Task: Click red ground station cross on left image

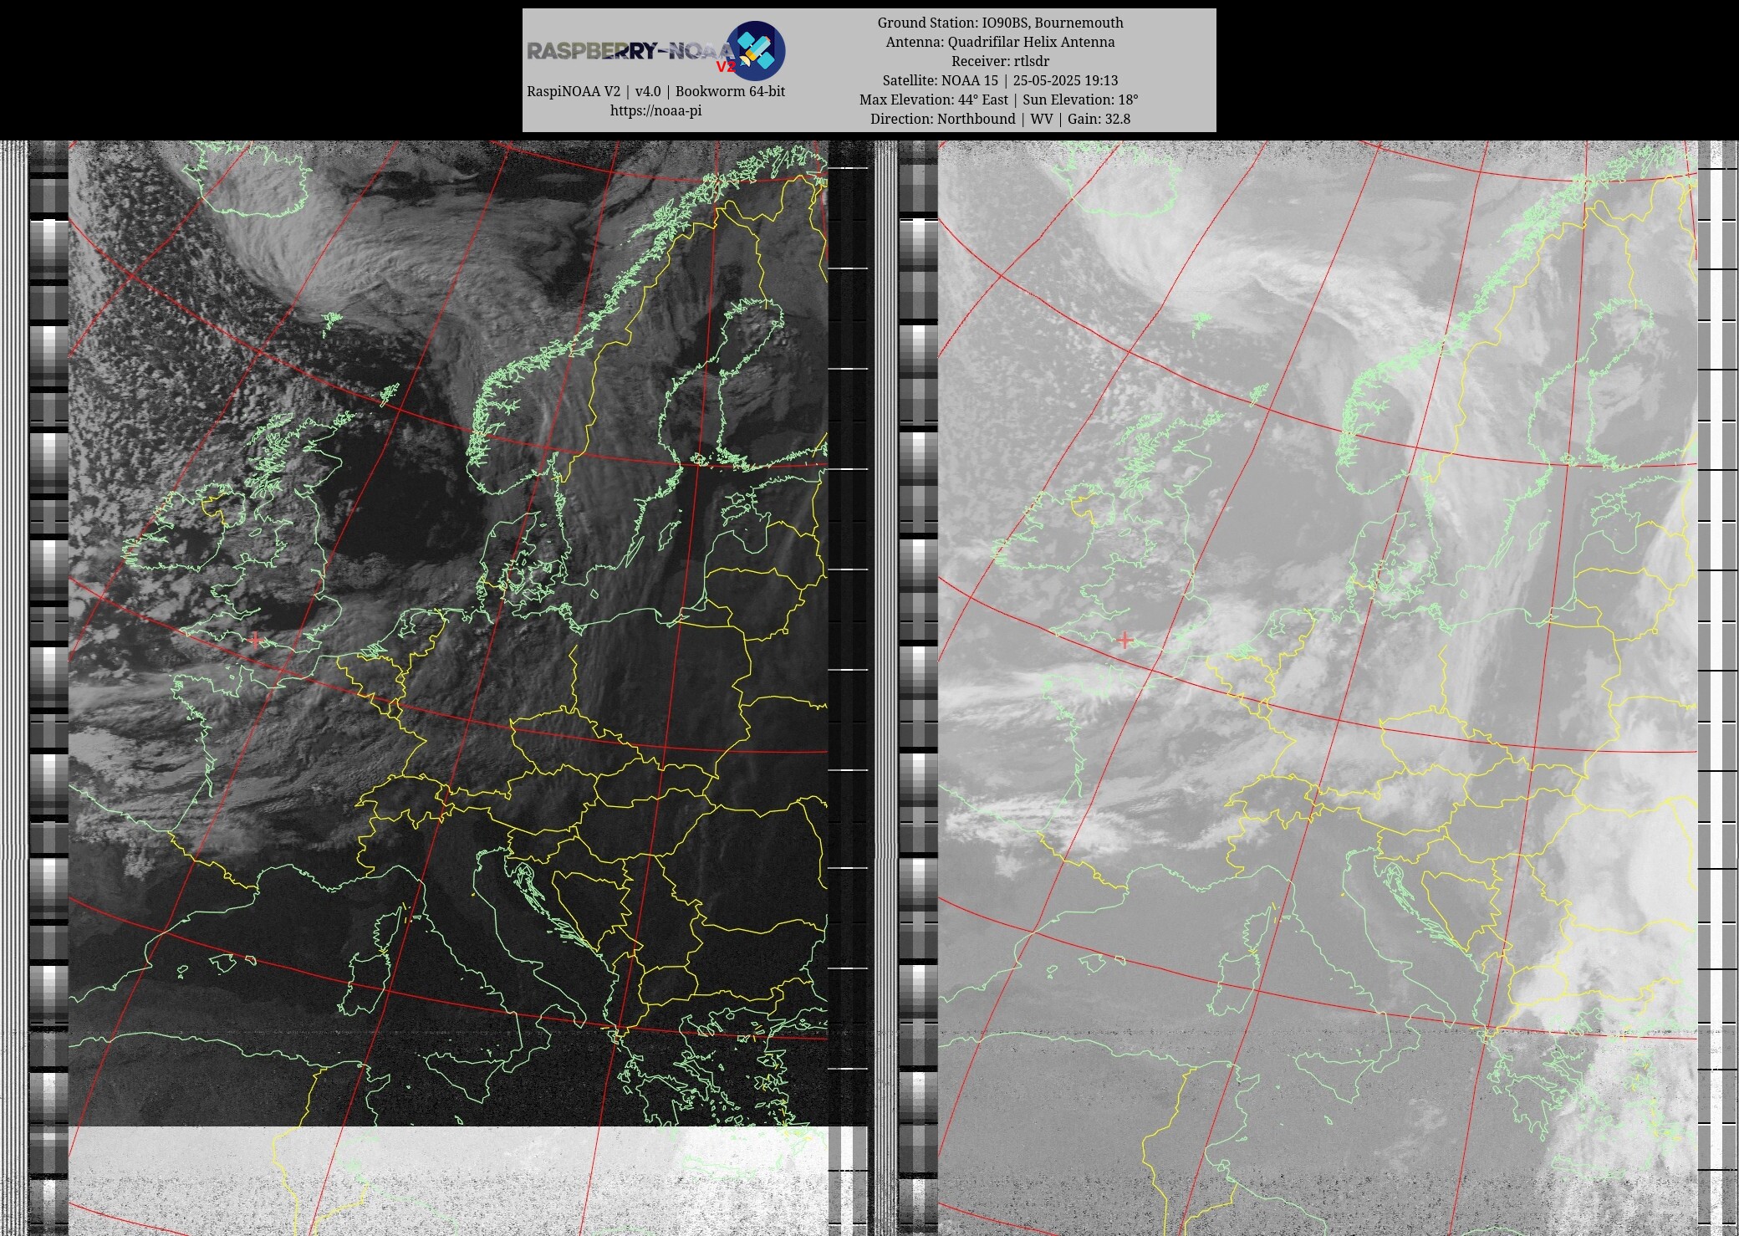Action: click(x=256, y=640)
